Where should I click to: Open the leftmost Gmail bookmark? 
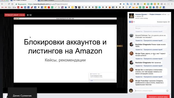2,7
